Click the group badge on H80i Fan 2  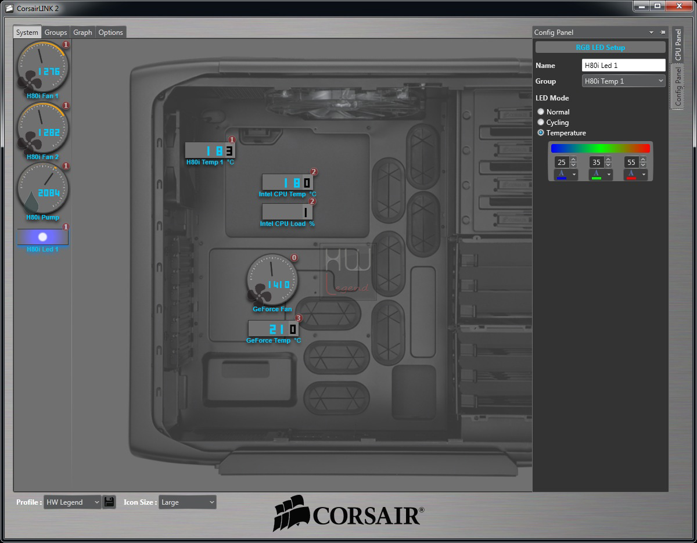pyautogui.click(x=66, y=106)
